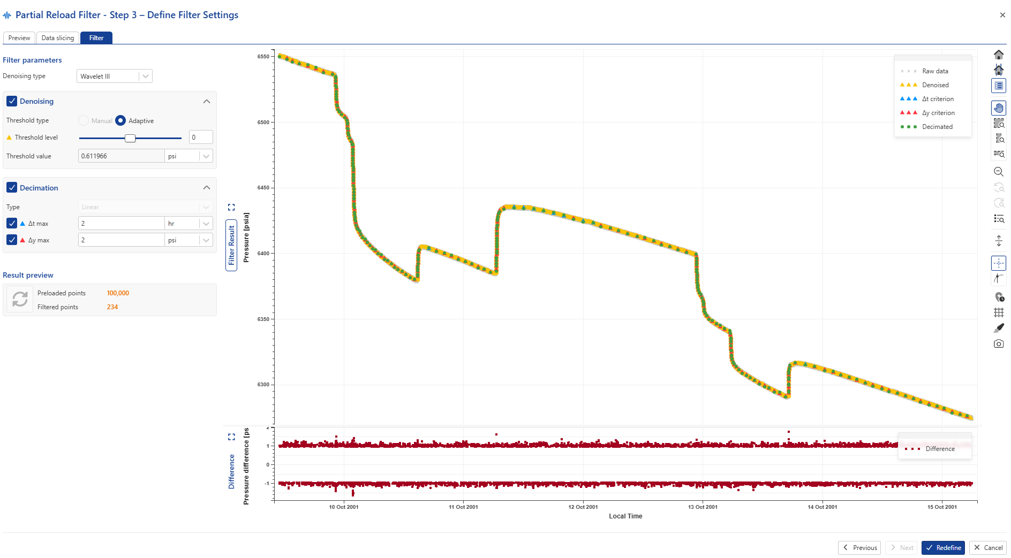
Task: Toggle the legend list icon
Action: coord(999,86)
